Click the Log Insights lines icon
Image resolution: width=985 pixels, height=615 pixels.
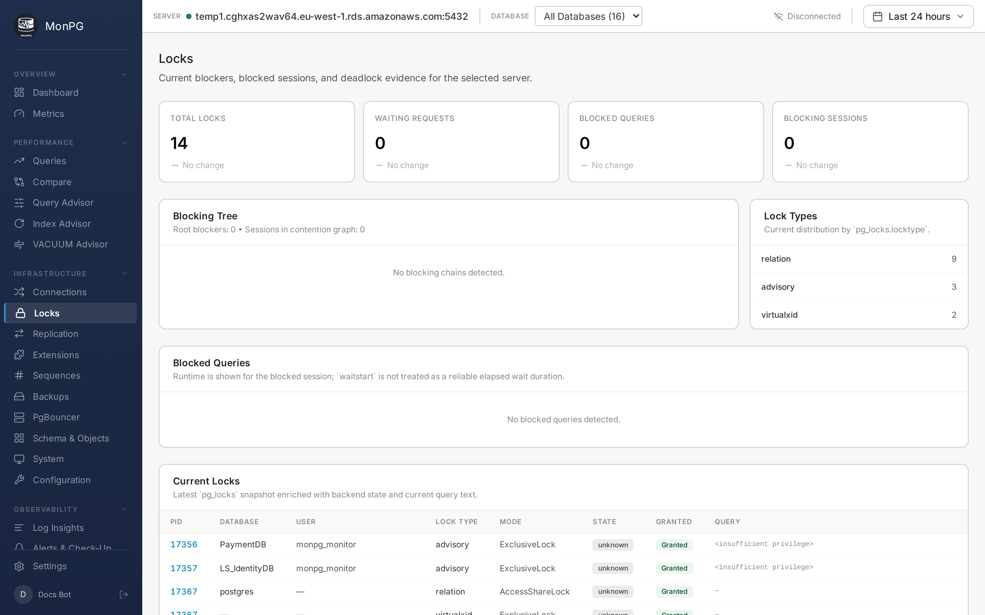click(x=19, y=528)
